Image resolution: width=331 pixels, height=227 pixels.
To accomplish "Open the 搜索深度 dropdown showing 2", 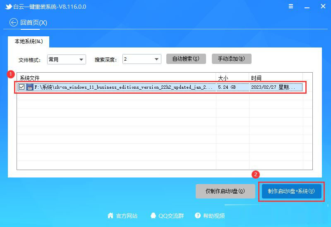I will click(x=142, y=59).
